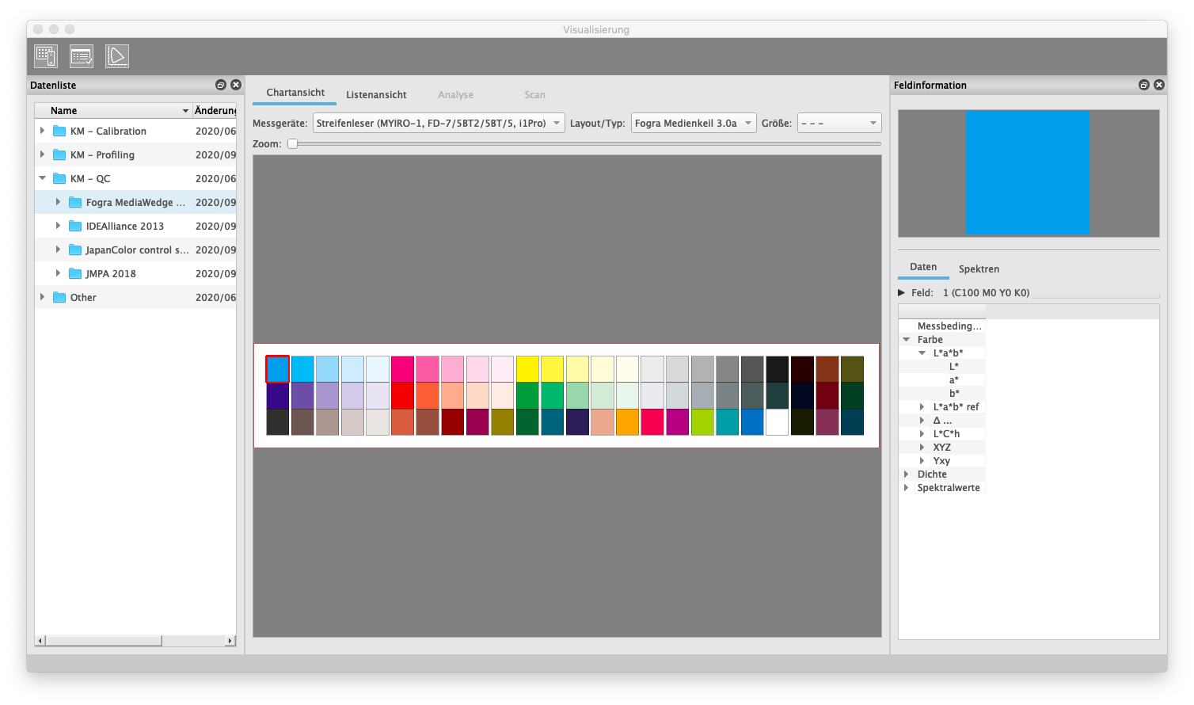The height and width of the screenshot is (705, 1194).
Task: Switch to the Listenansicht tab
Action: pyautogui.click(x=376, y=94)
